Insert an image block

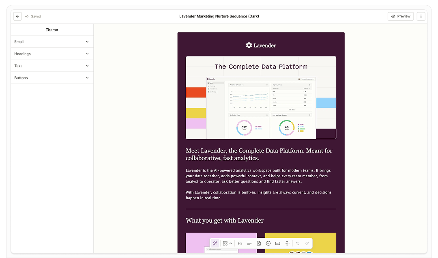(259, 243)
